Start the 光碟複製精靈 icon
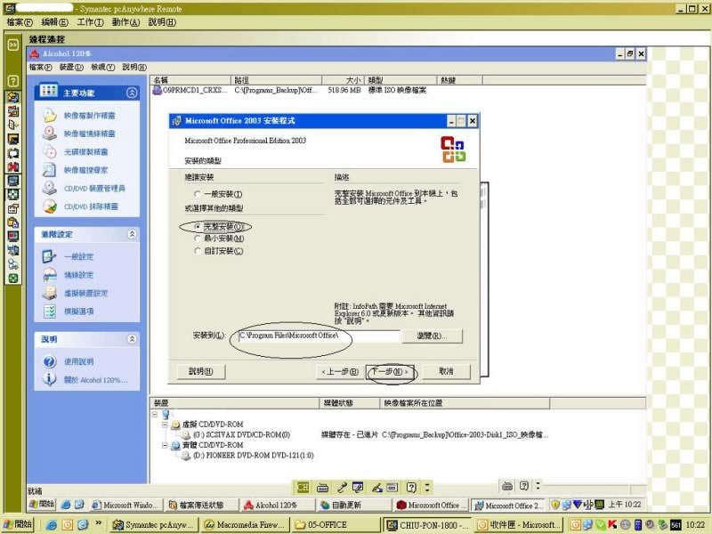 tap(50, 151)
